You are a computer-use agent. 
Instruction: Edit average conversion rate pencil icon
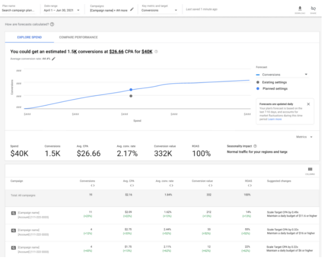pyautogui.click(x=54, y=59)
